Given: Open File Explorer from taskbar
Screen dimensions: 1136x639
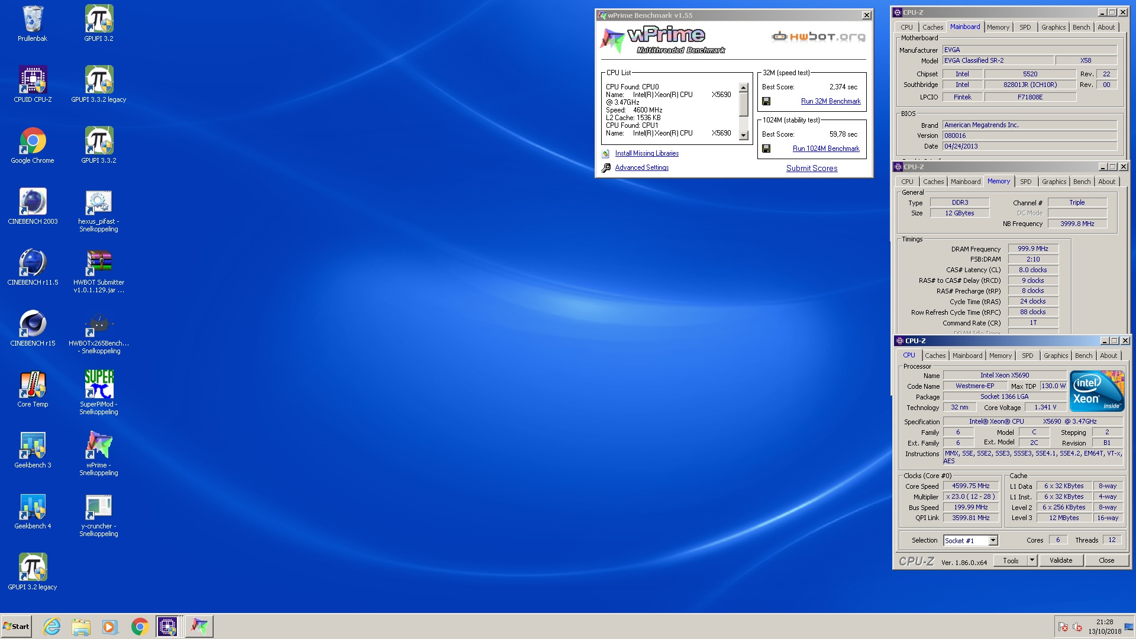Looking at the screenshot, I should click(81, 627).
